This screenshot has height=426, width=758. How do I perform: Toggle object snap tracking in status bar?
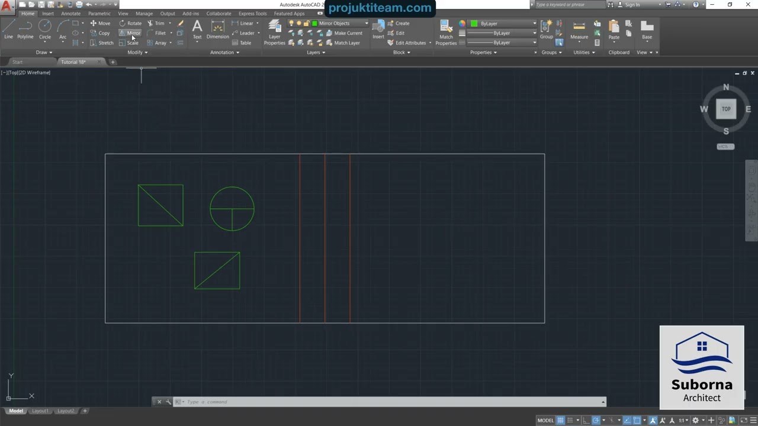[627, 420]
